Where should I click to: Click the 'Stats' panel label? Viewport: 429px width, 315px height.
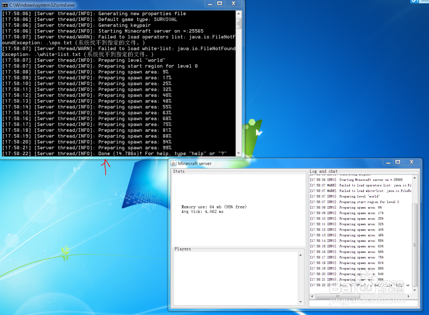coord(178,171)
